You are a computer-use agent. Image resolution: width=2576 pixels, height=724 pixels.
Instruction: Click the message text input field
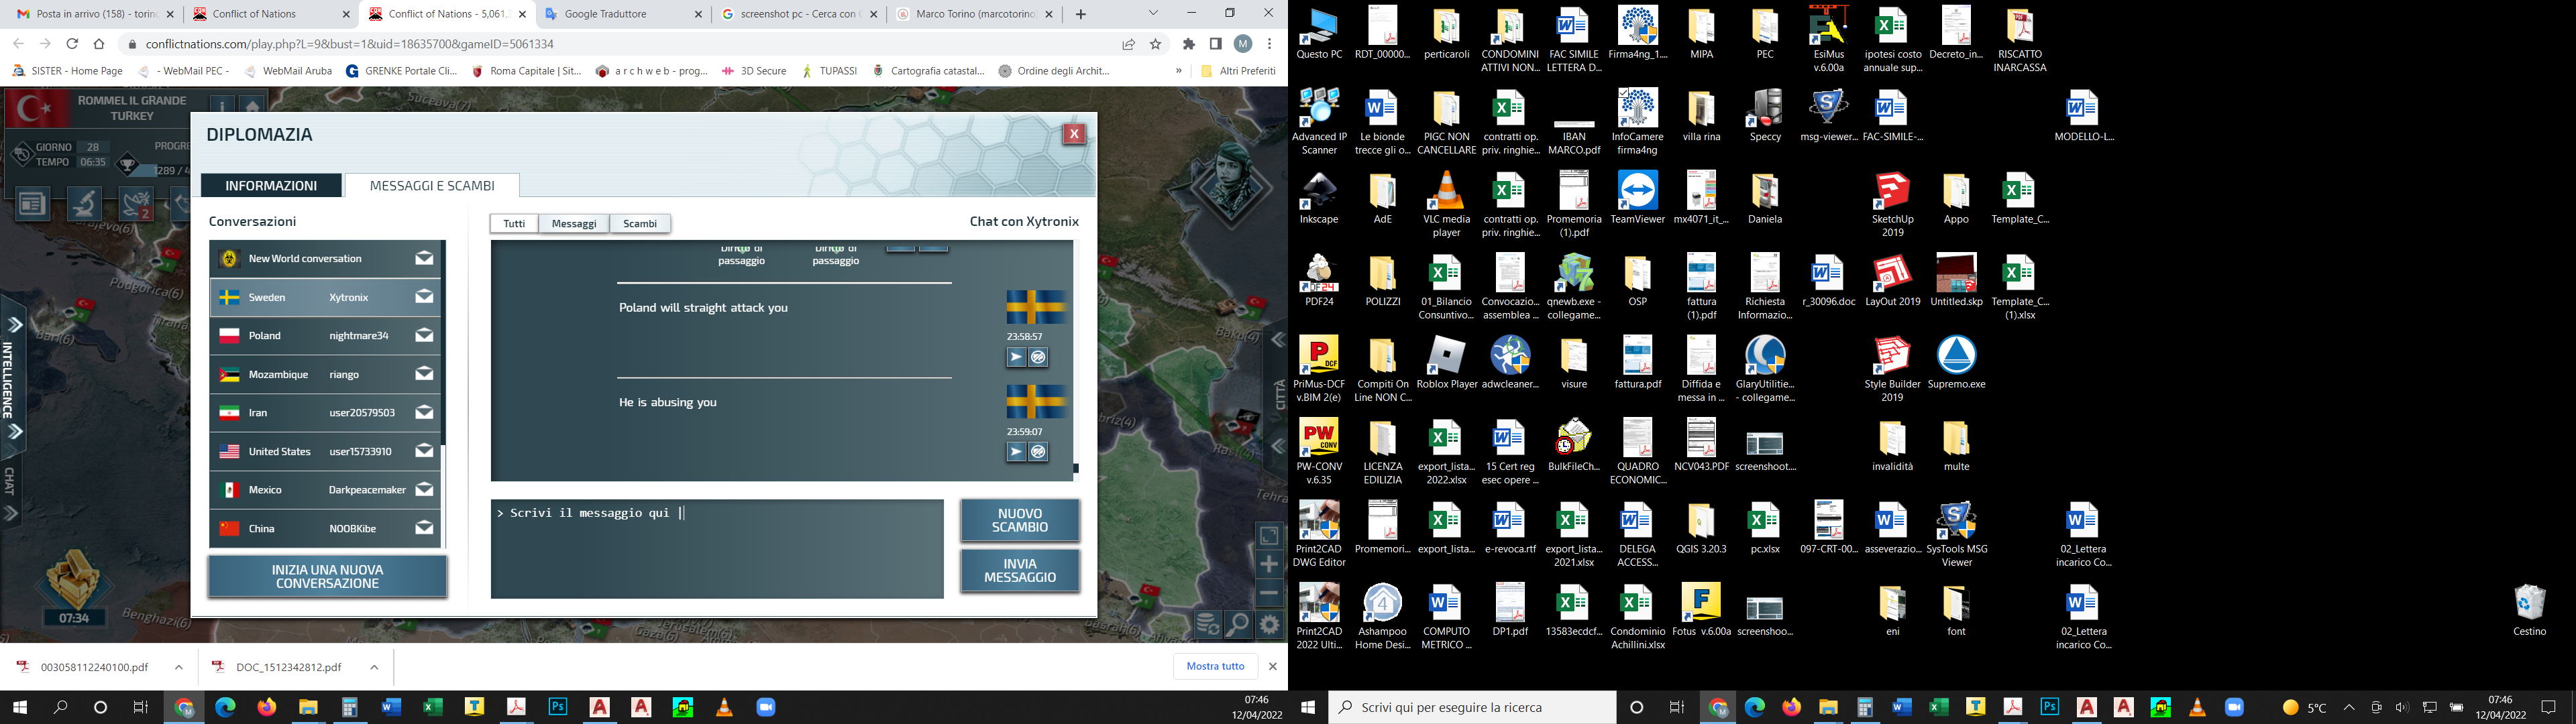coord(716,548)
